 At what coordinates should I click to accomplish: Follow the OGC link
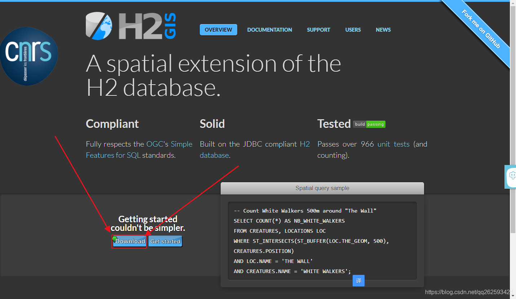155,144
